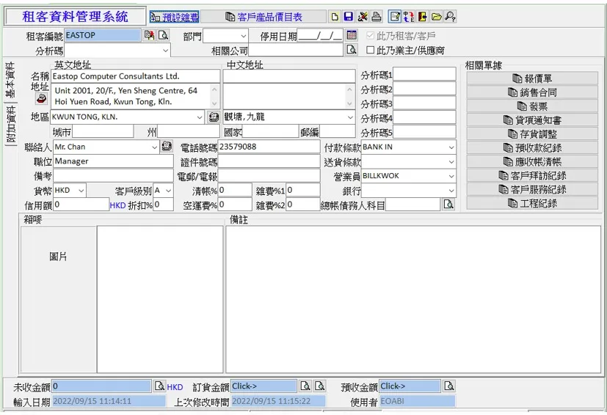Image resolution: width=607 pixels, height=415 pixels.
Task: Click the save floppy disk icon
Action: click(348, 17)
